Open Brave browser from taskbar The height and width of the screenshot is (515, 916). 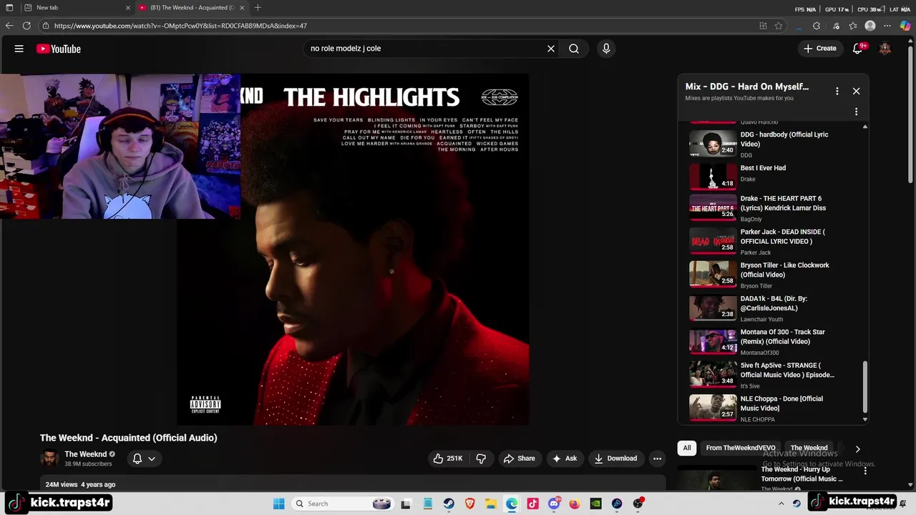pyautogui.click(x=469, y=504)
